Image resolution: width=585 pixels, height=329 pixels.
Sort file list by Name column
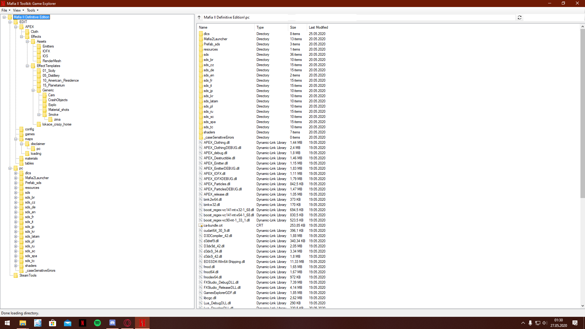coord(226,27)
